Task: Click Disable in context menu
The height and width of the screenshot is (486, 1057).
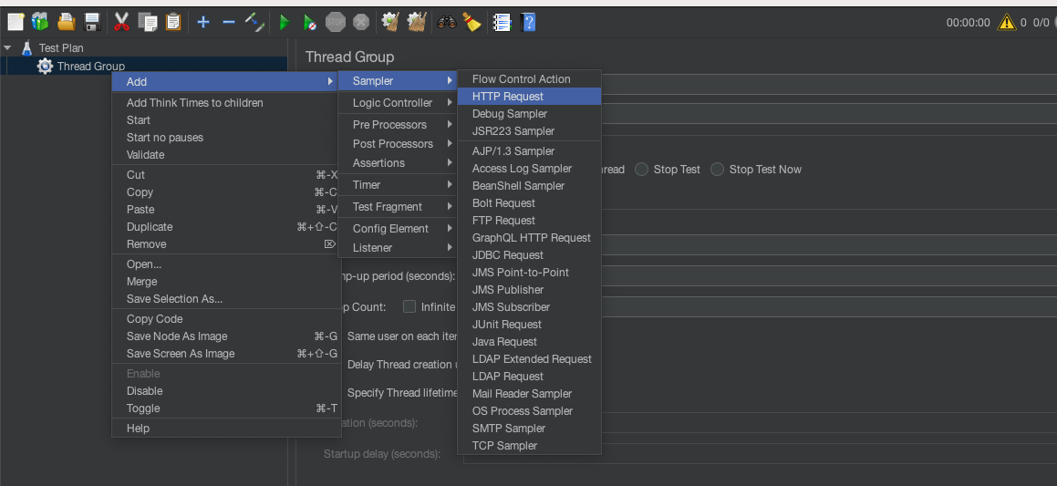Action: pos(226,391)
